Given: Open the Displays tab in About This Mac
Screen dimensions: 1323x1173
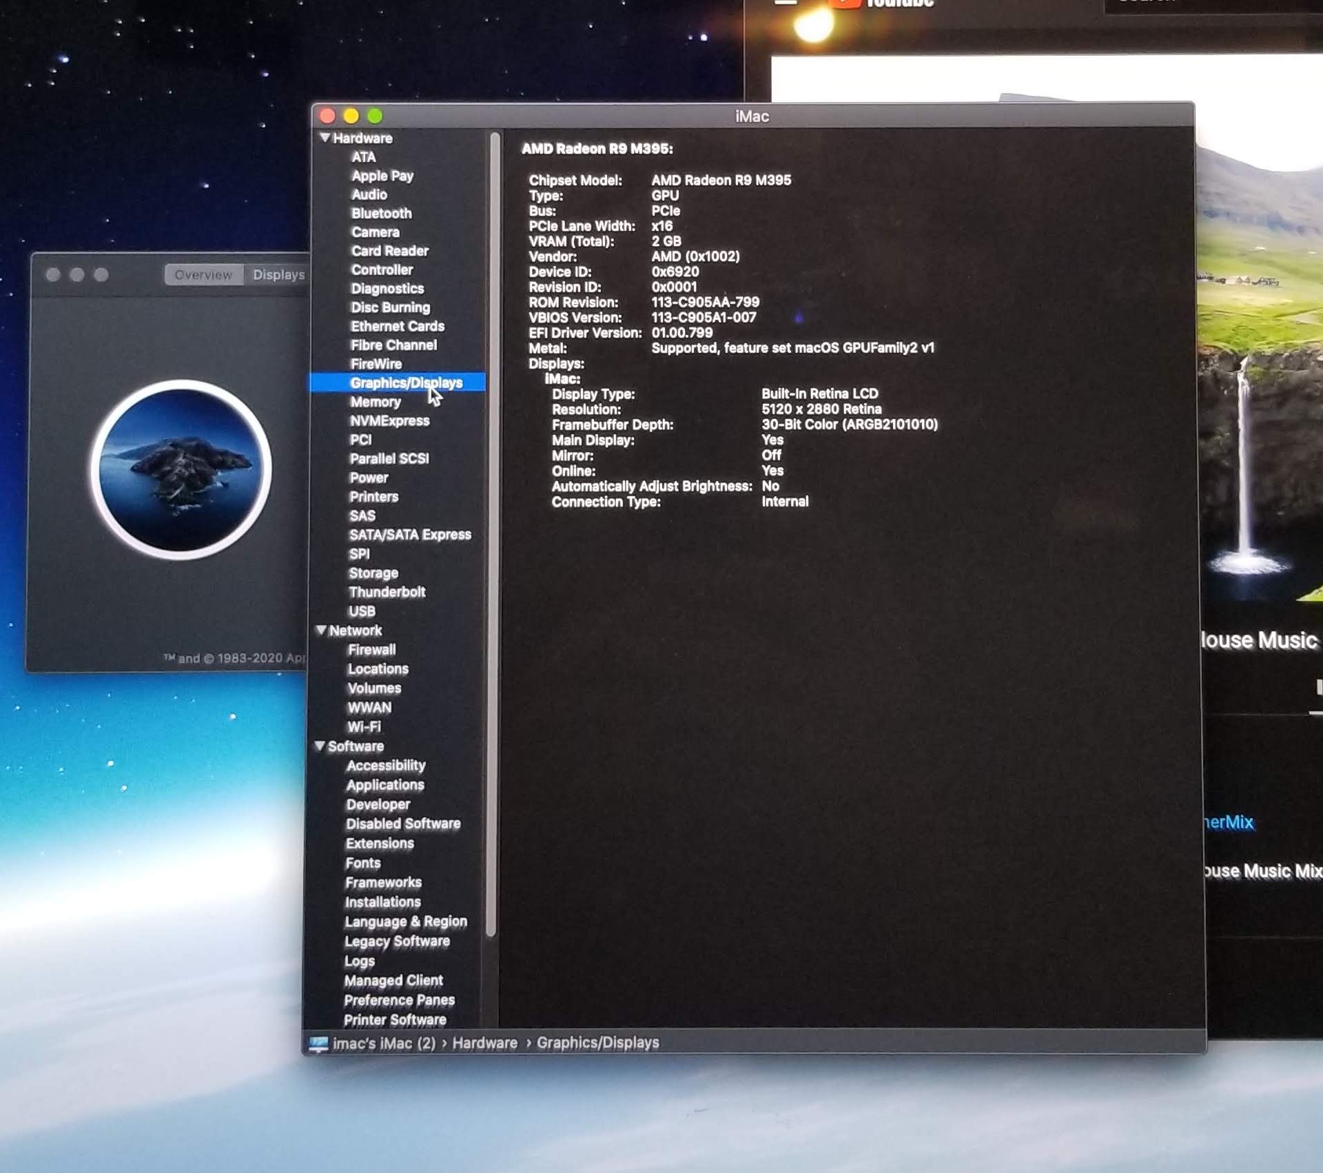Looking at the screenshot, I should click(278, 274).
